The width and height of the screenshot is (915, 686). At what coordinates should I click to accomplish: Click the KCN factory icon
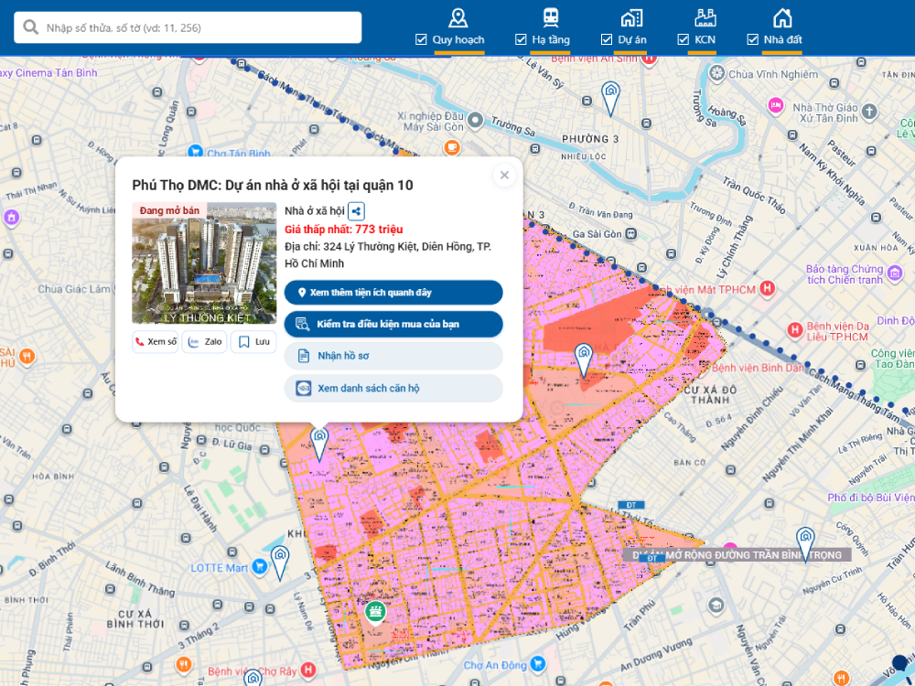click(705, 18)
